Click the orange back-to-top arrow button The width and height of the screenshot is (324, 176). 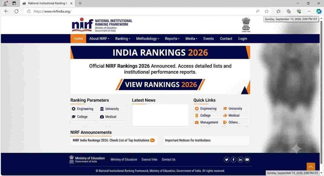(311, 167)
